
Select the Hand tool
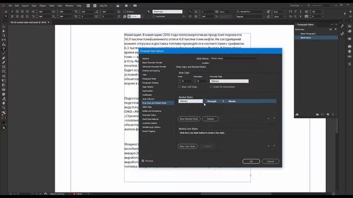pos(4,103)
